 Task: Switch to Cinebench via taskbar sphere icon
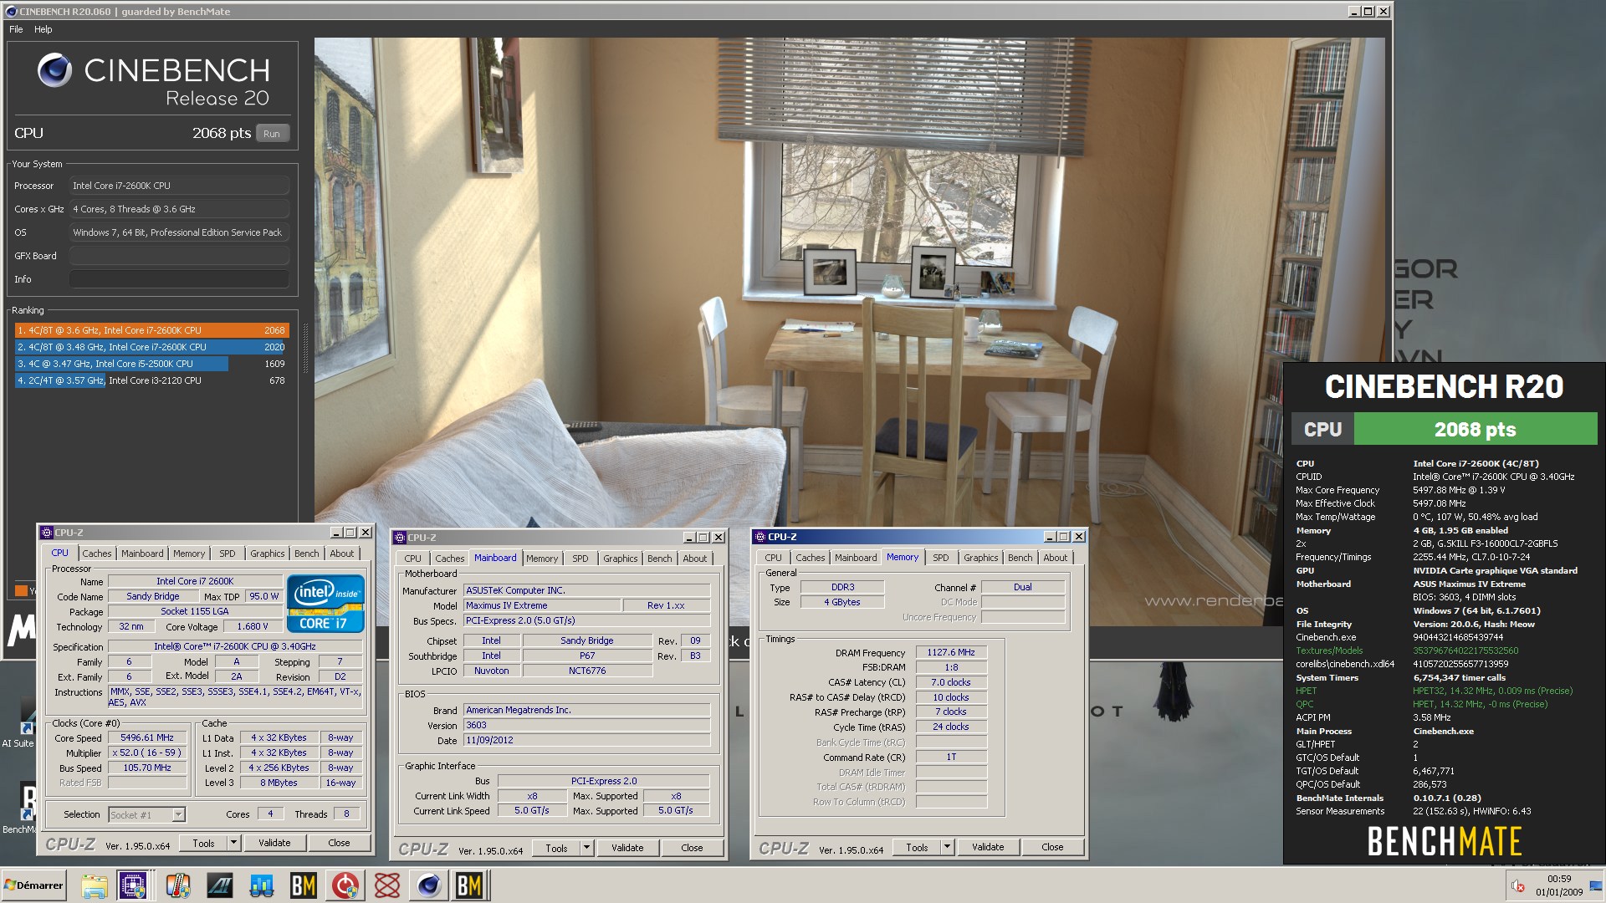tap(428, 885)
